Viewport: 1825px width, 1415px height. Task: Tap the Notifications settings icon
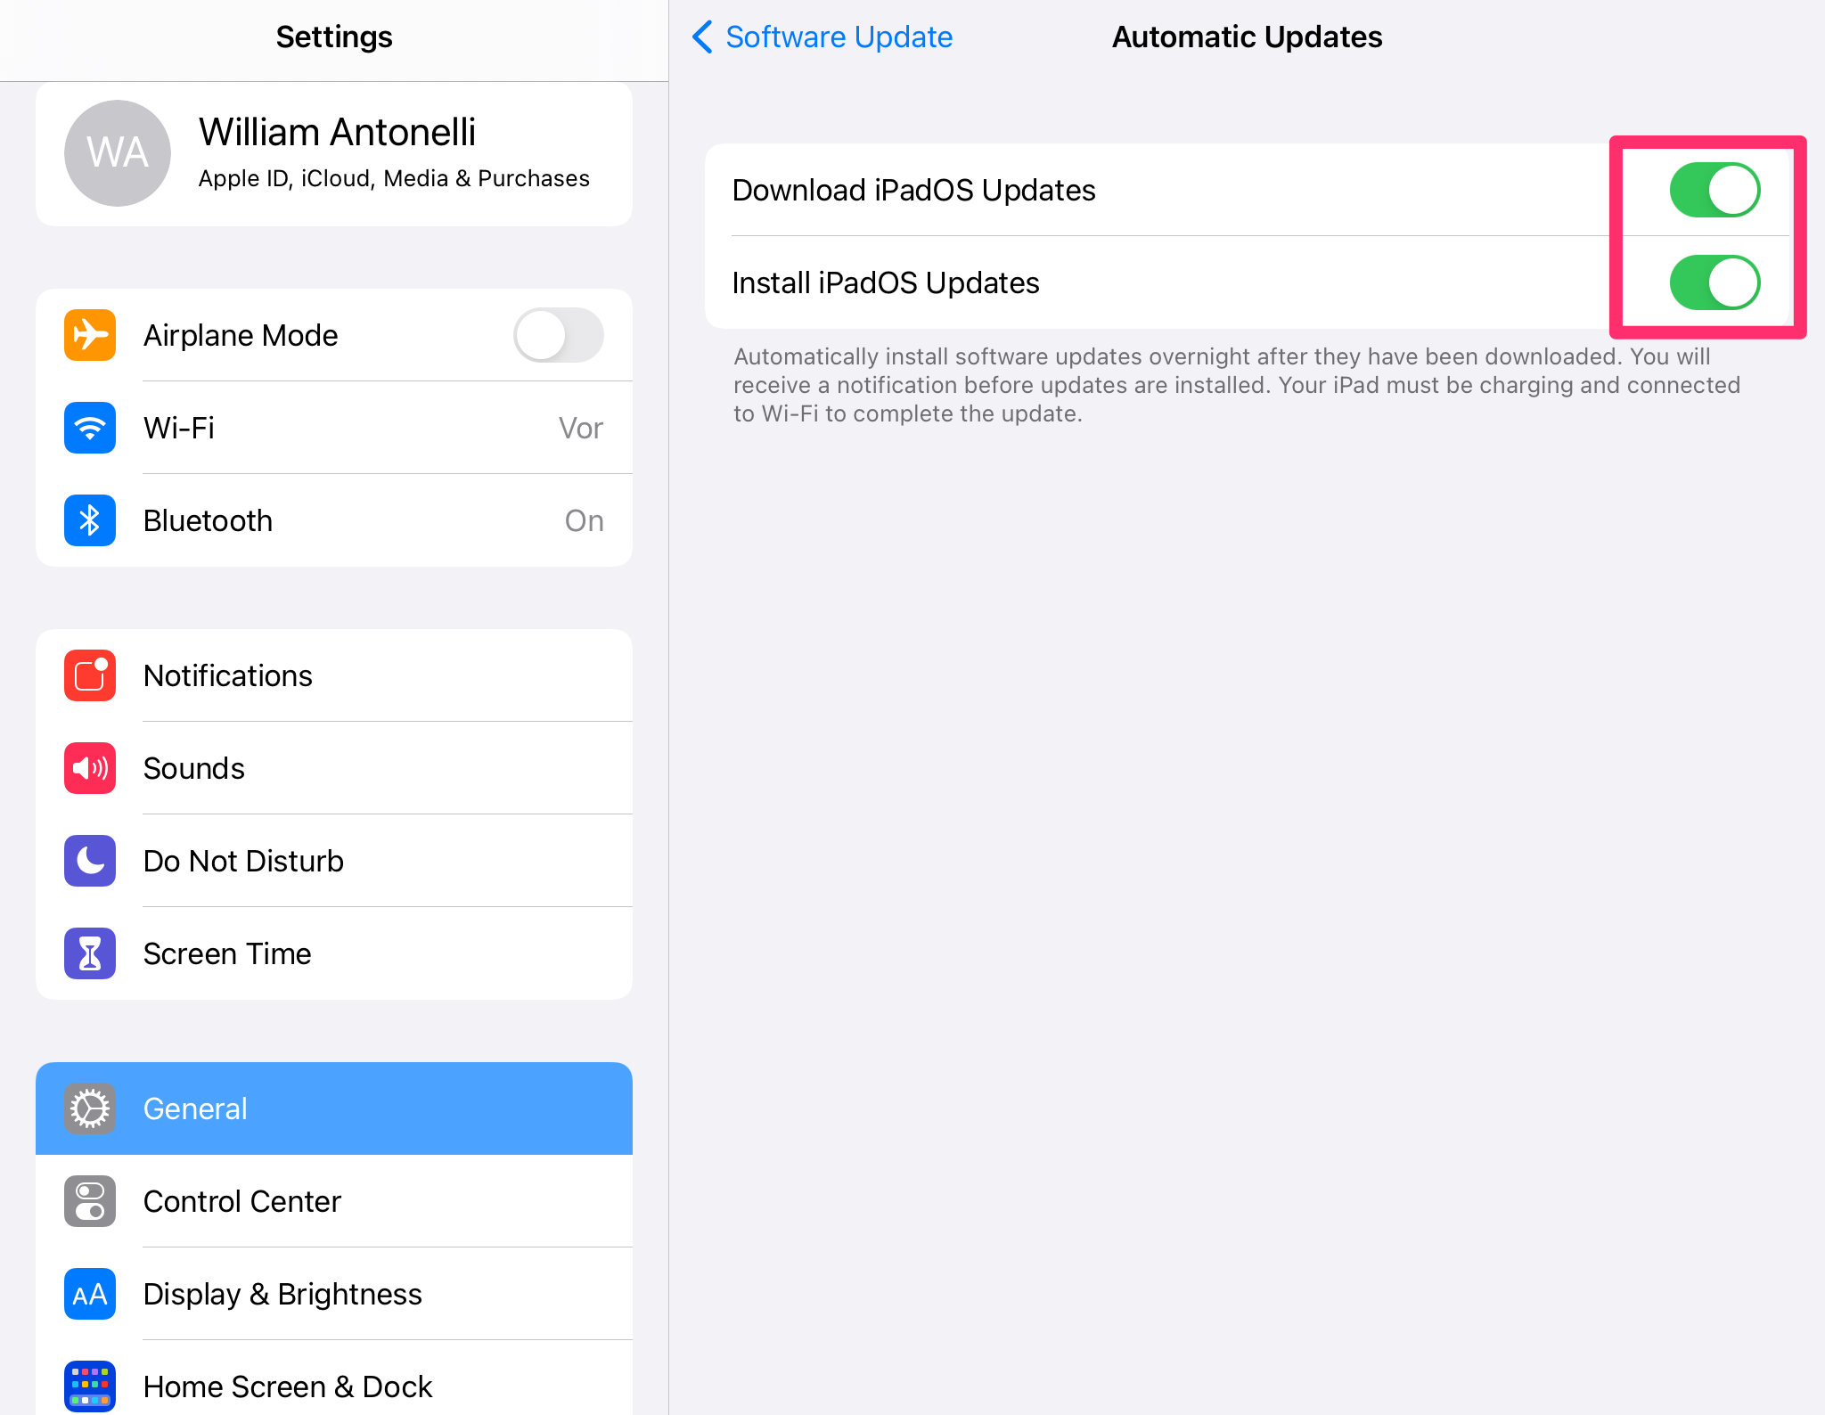point(89,675)
